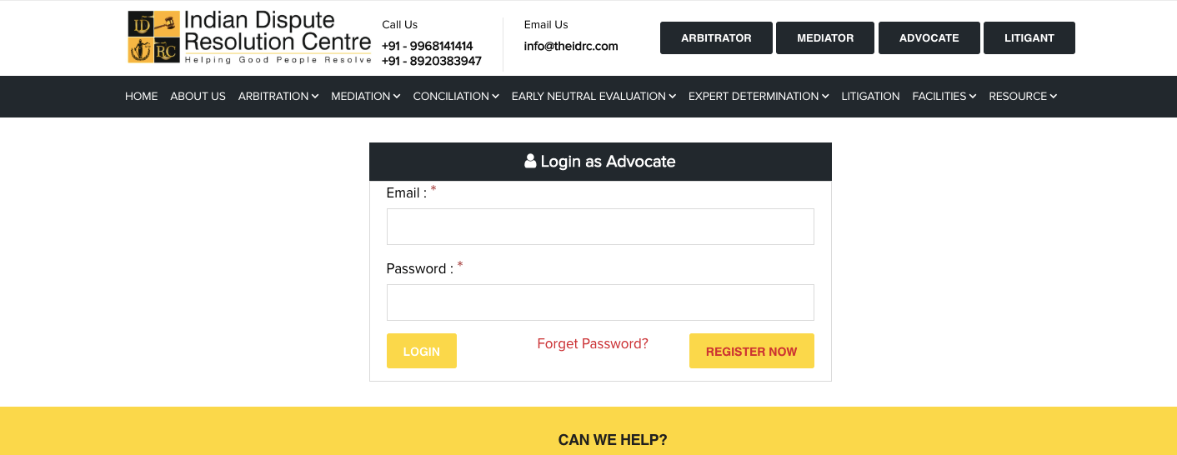Focus the Email input field

click(600, 227)
